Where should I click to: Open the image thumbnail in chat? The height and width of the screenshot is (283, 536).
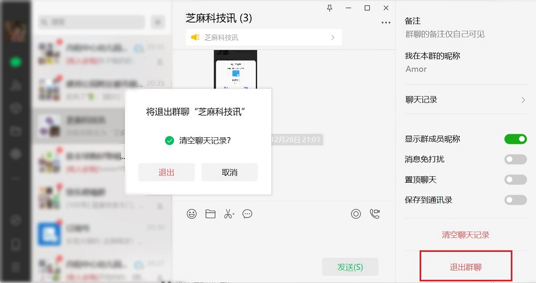pyautogui.click(x=235, y=70)
